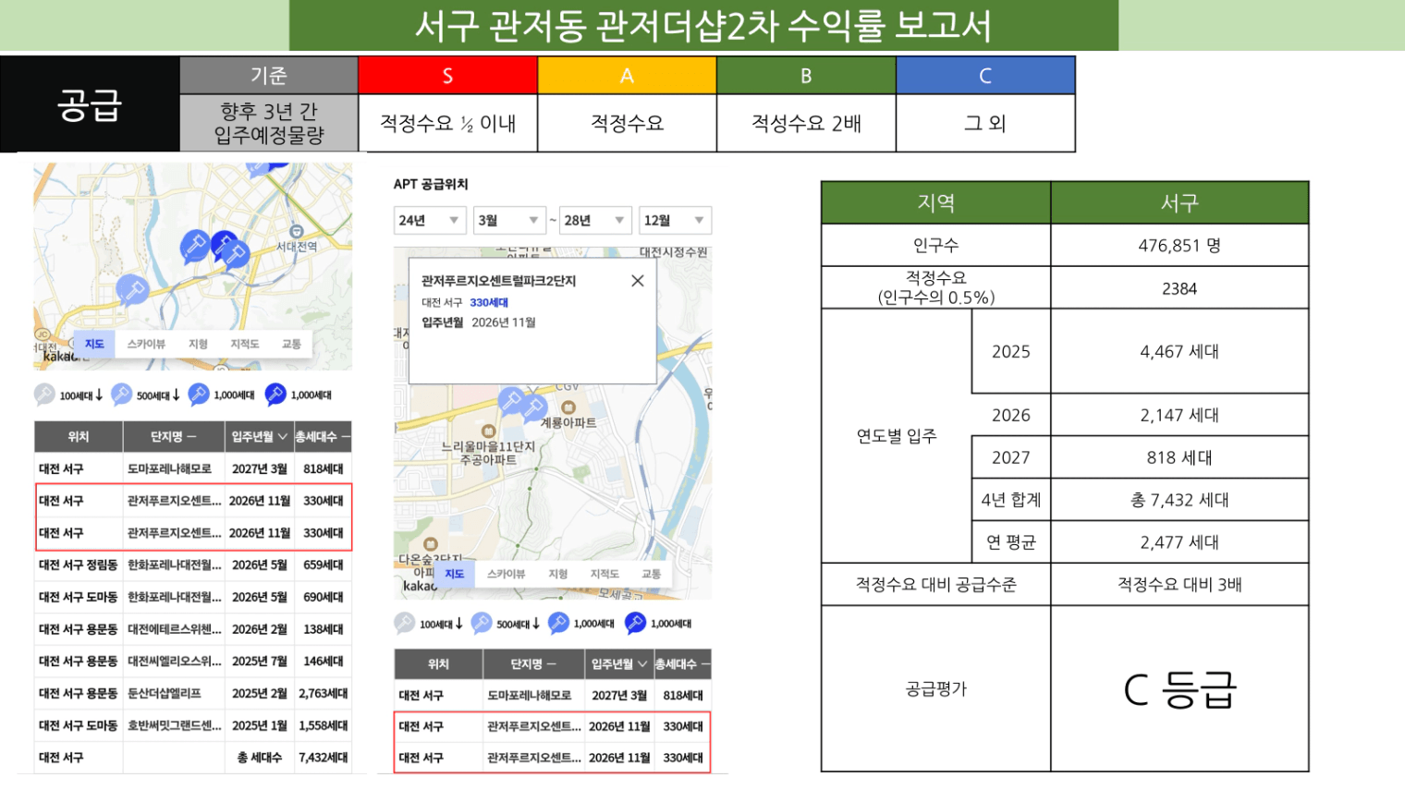The height and width of the screenshot is (790, 1405).
Task: Click the slide title 서구 관저동 관저더샵2차 수익률 보고서
Action: [x=703, y=25]
